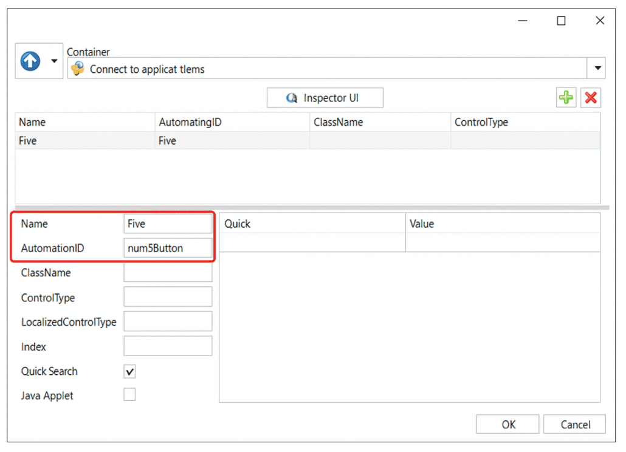
Task: Expand the Container combo box dropdown
Action: [598, 68]
